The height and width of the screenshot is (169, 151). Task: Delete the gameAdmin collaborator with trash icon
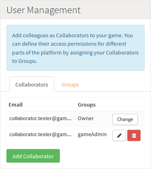[134, 135]
